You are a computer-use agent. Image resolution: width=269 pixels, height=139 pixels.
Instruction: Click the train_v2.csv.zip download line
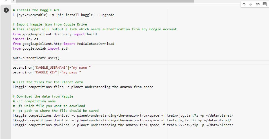123,125
